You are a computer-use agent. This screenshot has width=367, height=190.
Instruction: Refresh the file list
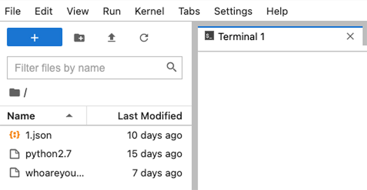tap(144, 38)
